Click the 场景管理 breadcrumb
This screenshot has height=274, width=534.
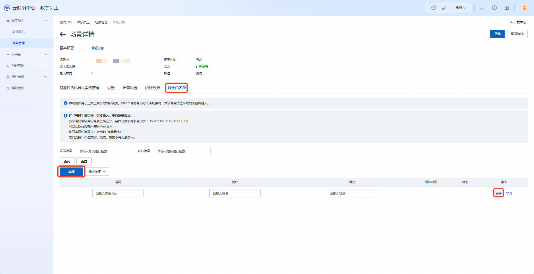101,22
